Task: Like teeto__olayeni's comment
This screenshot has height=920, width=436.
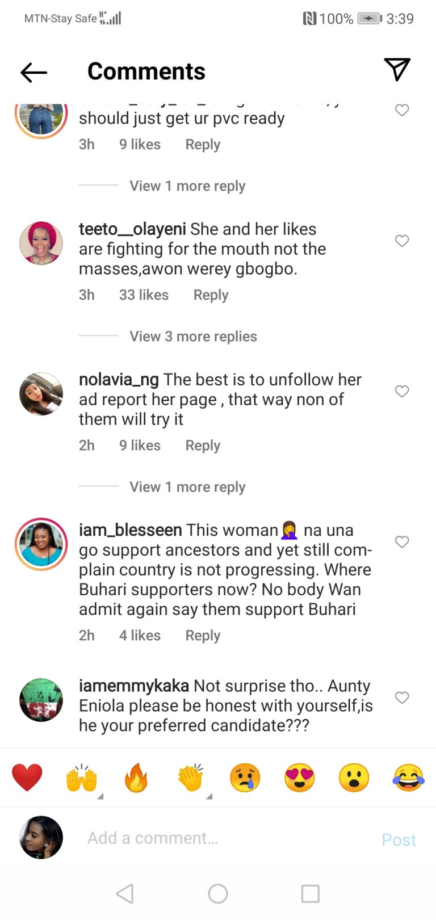Action: point(402,241)
